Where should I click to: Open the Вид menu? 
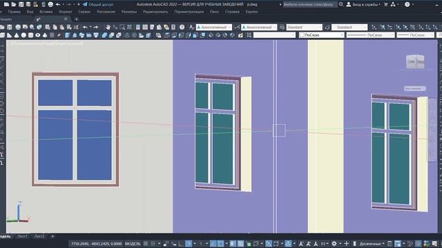(30, 12)
